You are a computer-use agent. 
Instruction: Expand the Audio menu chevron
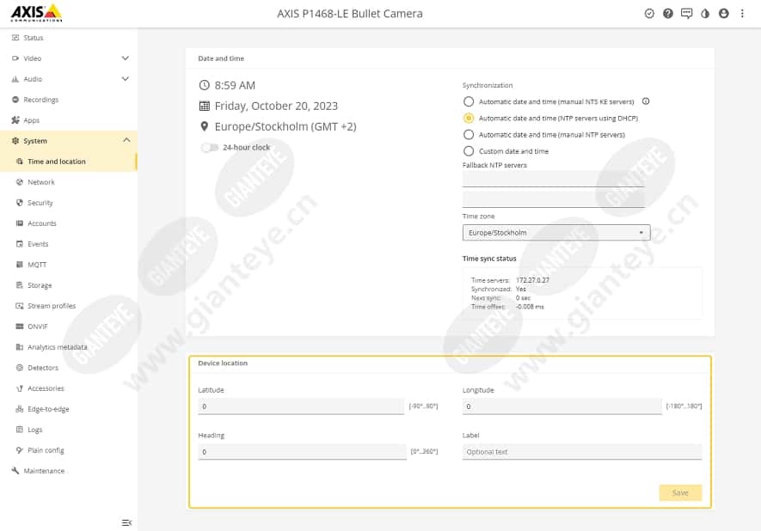[126, 78]
